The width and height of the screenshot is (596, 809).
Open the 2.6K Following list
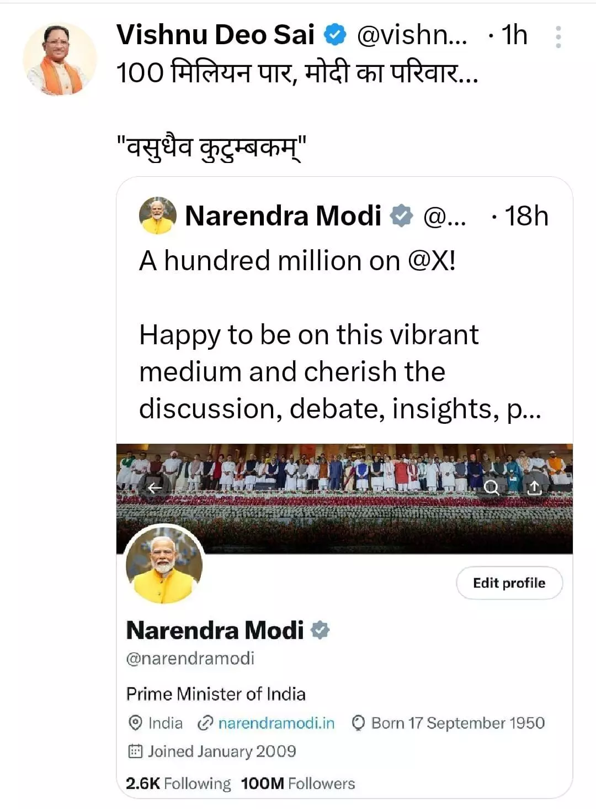[178, 784]
